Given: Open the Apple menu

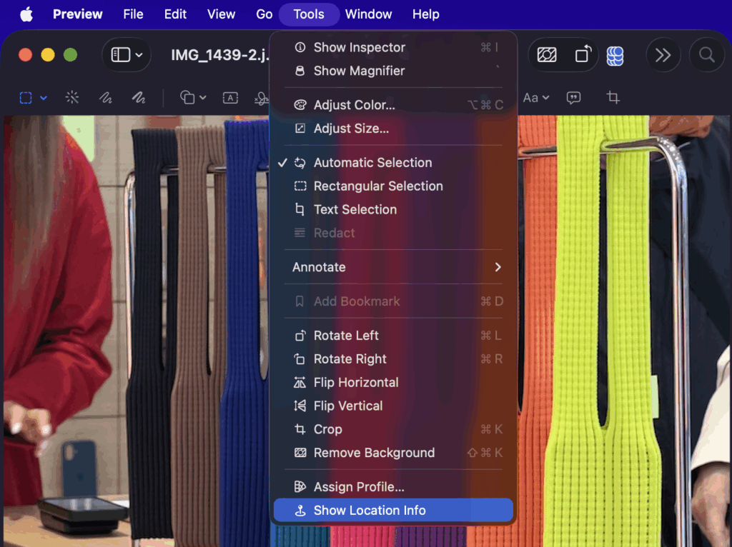Looking at the screenshot, I should click(x=26, y=14).
